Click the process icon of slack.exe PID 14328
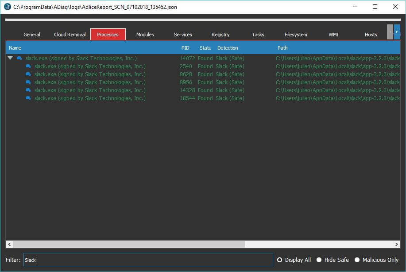The width and height of the screenshot is (406, 272). coord(28,90)
